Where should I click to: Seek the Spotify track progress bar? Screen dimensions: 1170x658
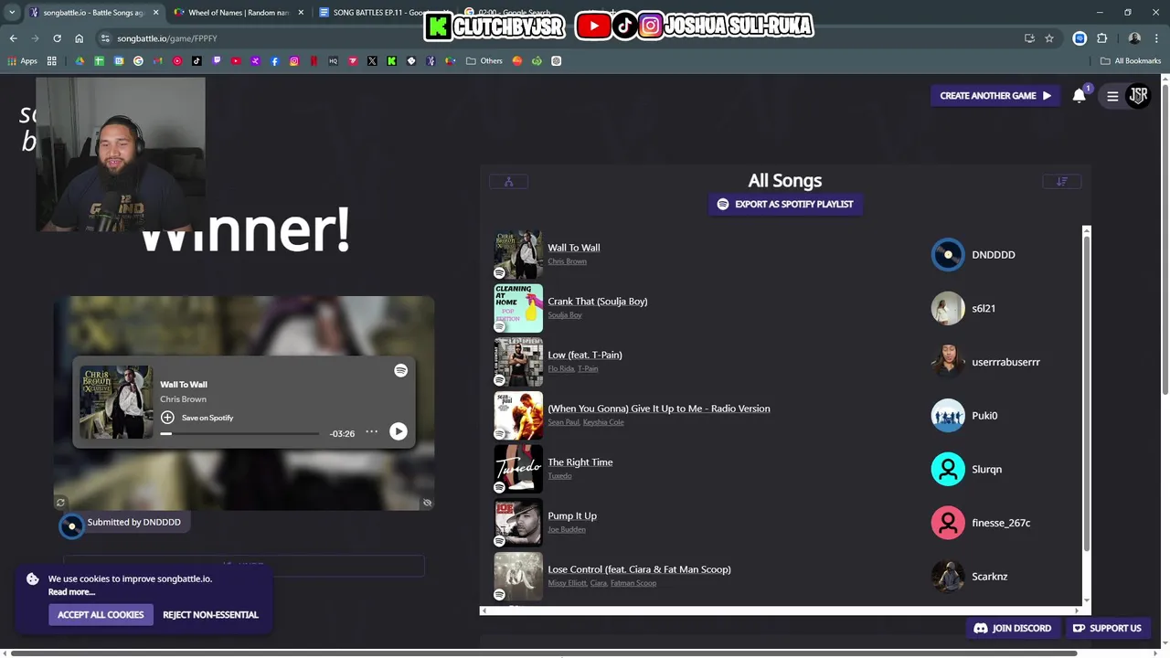(240, 434)
